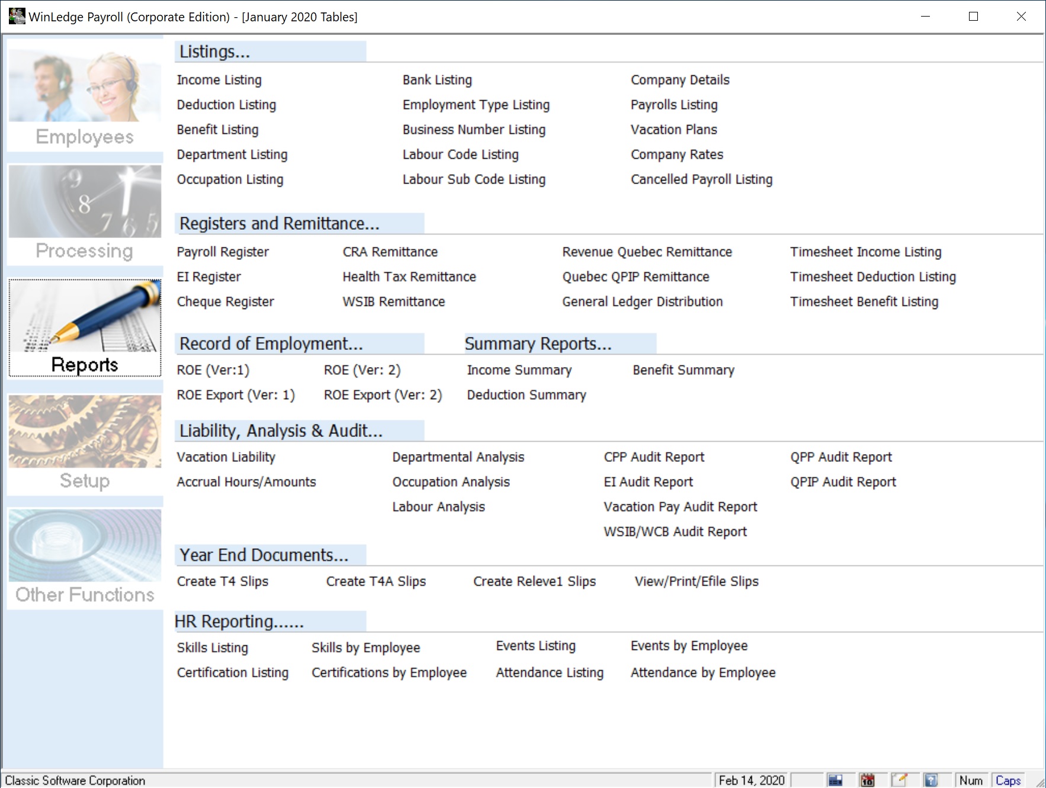The height and width of the screenshot is (788, 1046).
Task: Open QPP Audit Report
Action: pos(841,457)
